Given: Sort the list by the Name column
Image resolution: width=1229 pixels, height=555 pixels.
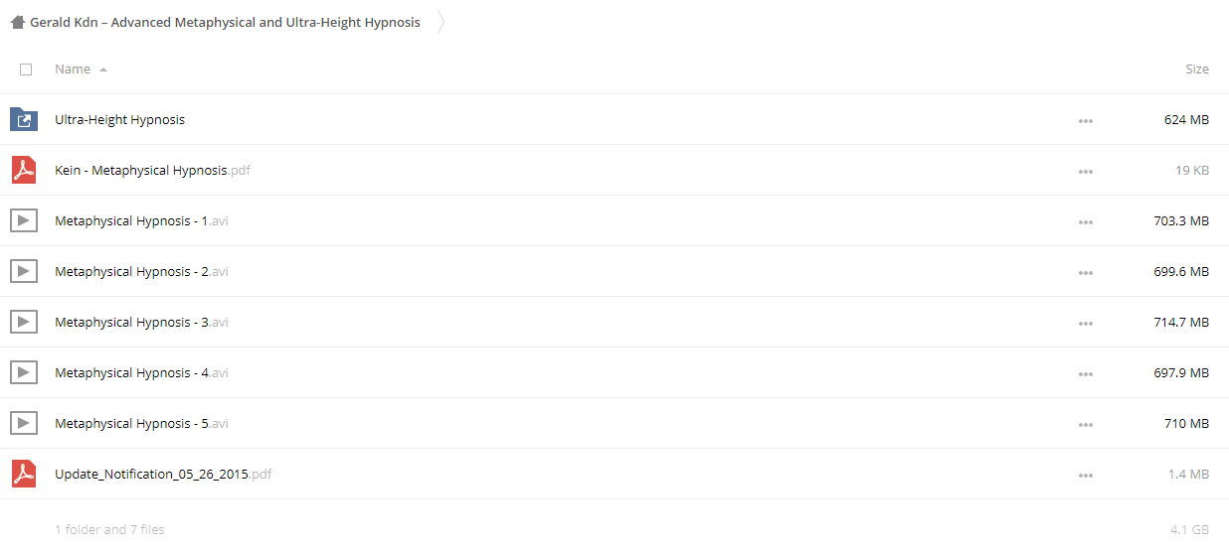Looking at the screenshot, I should point(73,69).
